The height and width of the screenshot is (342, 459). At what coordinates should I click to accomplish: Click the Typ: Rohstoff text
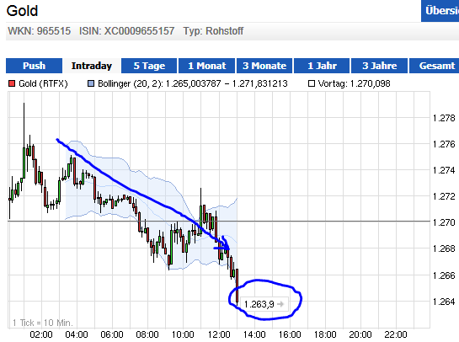213,31
